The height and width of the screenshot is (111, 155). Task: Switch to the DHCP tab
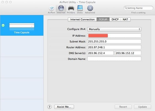pos(115,19)
